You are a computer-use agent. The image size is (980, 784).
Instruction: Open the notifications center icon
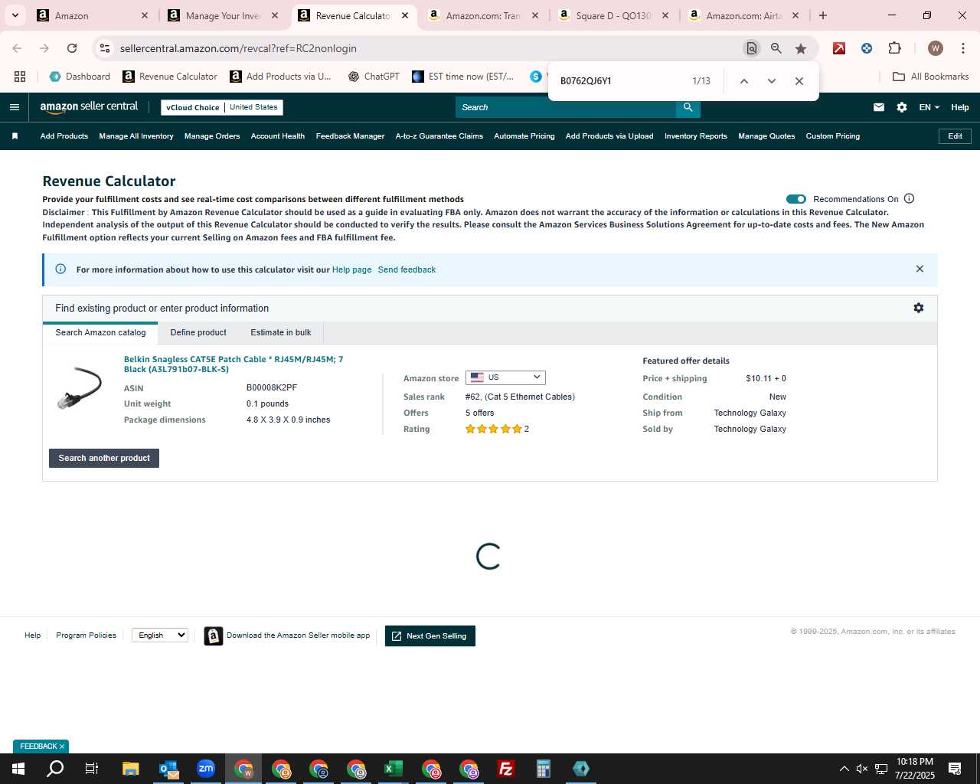point(955,769)
